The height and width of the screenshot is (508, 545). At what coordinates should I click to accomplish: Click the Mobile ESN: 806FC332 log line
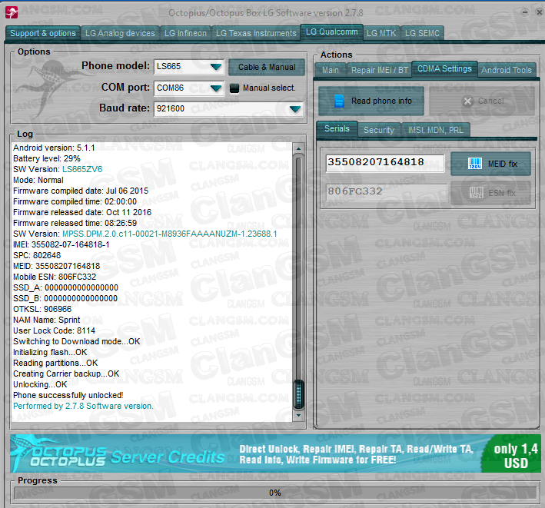(x=55, y=277)
